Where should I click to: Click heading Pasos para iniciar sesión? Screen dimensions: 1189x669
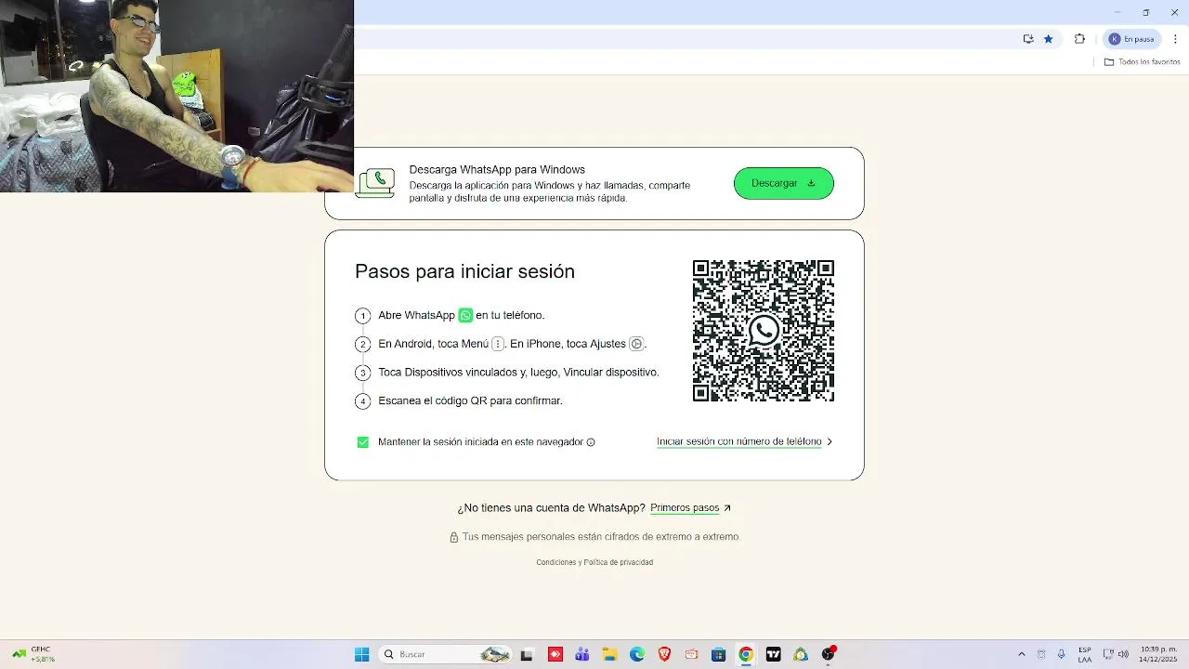(x=464, y=271)
